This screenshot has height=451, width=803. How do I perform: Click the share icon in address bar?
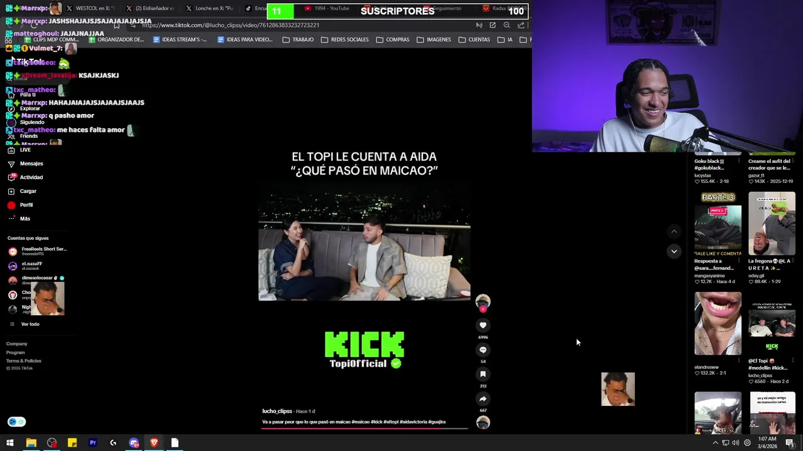pyautogui.click(x=521, y=25)
